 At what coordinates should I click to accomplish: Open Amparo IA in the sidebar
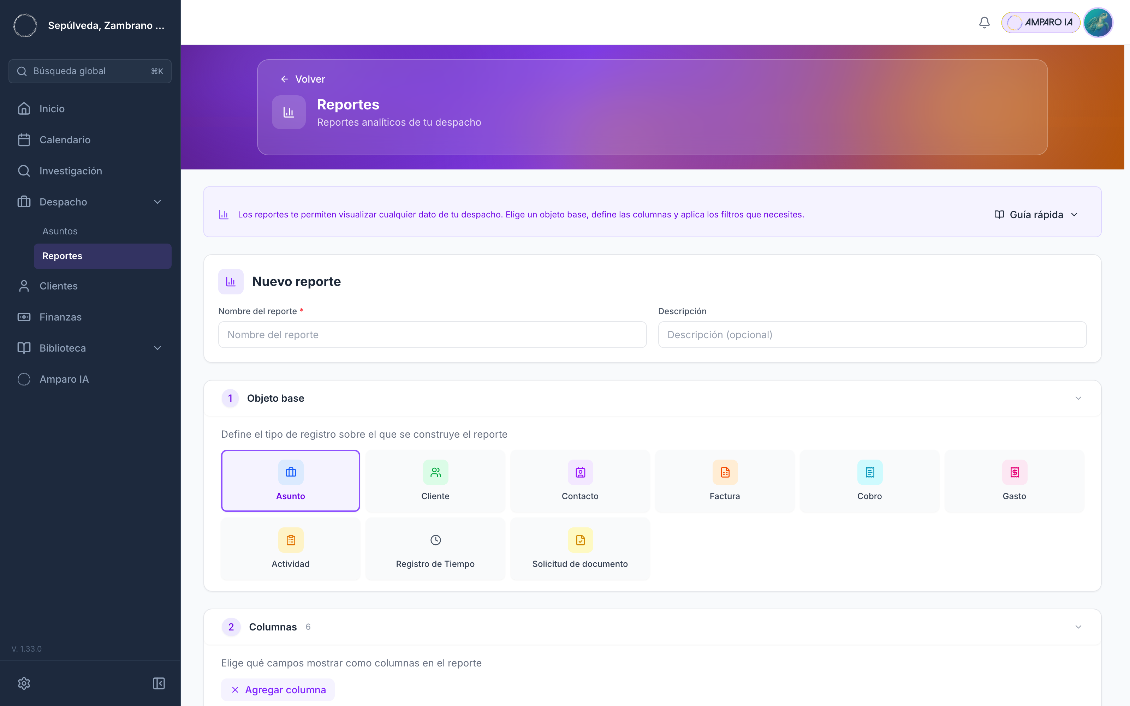tap(90, 379)
